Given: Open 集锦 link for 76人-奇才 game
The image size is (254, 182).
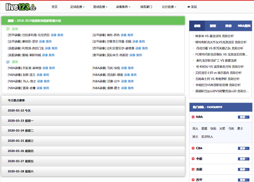Looking at the screenshot, I should [x=47, y=81].
